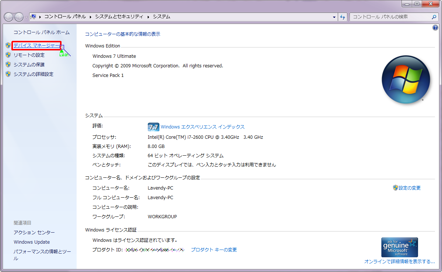Select コントロール パネル breadcrumb
442x272 pixels.
pos(65,17)
